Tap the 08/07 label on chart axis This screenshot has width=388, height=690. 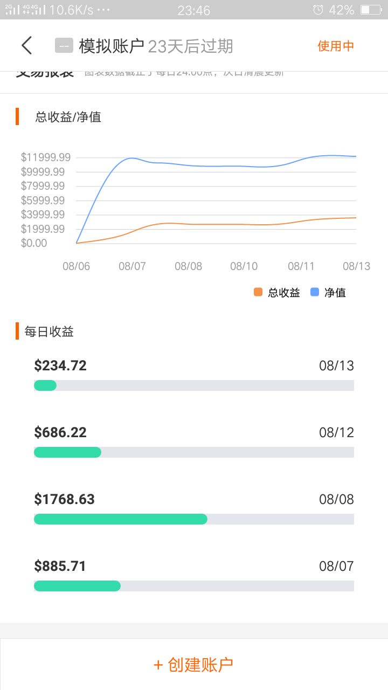tap(132, 266)
